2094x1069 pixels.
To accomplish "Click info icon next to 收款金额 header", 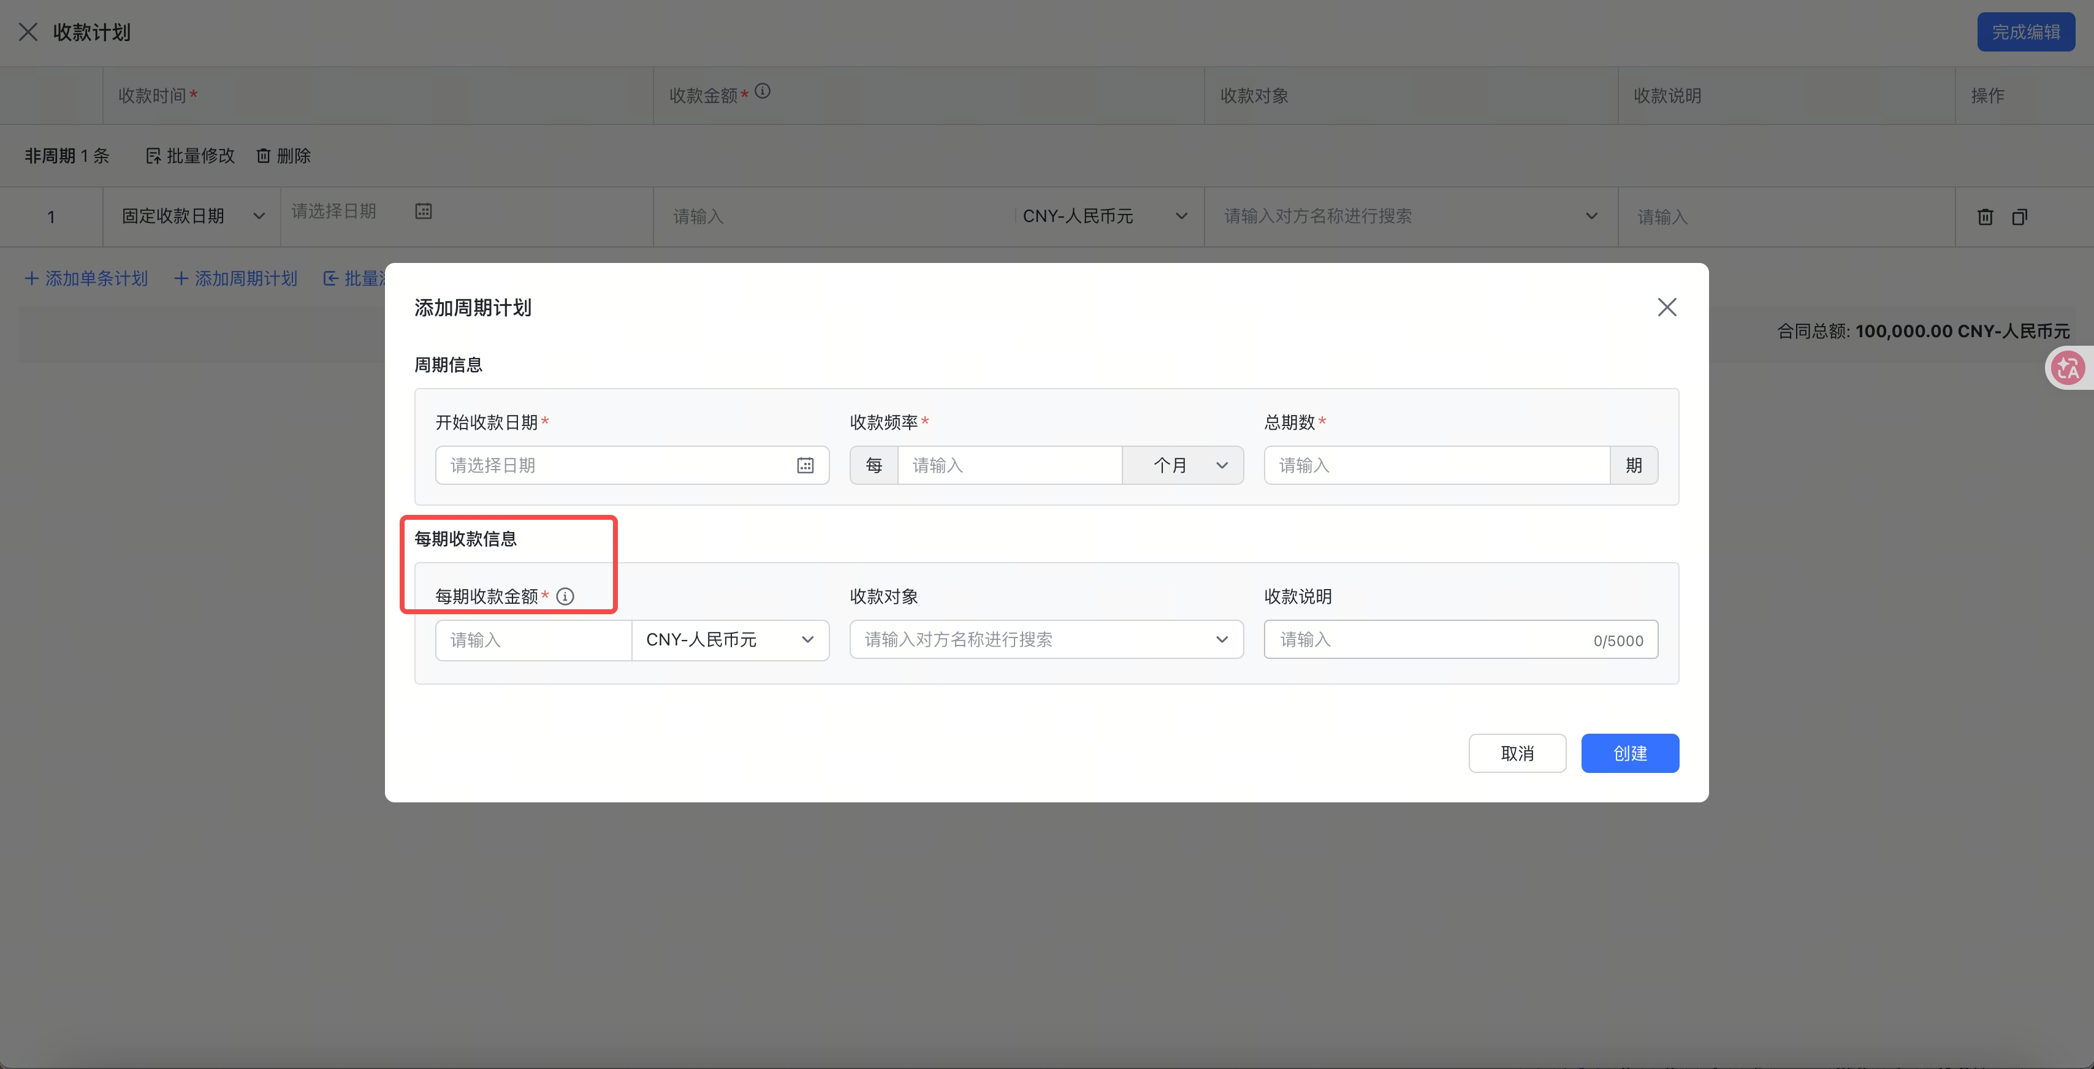I will (x=763, y=91).
